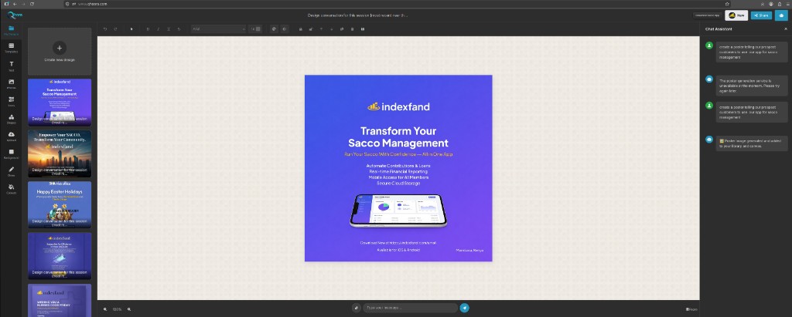Click the session title in top header
This screenshot has height=317, width=792.
point(357,15)
